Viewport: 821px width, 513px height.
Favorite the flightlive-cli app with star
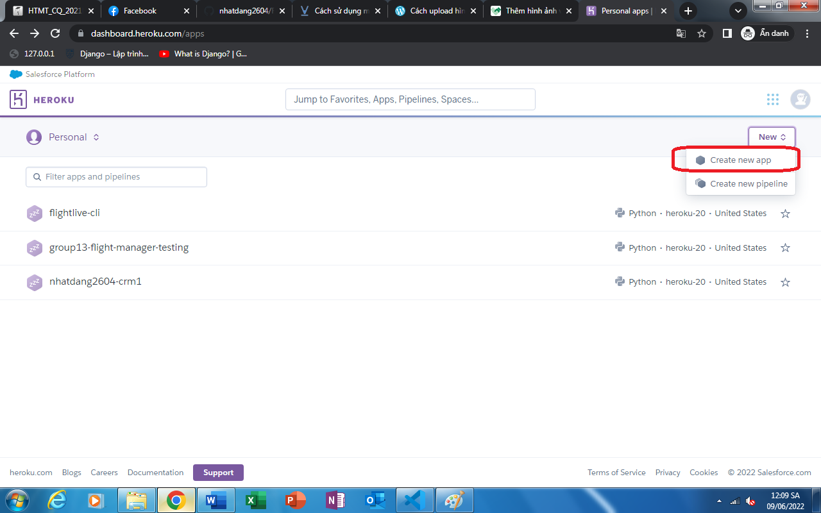click(785, 214)
